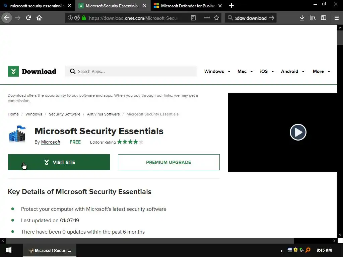Open the downloads panel

click(x=302, y=18)
